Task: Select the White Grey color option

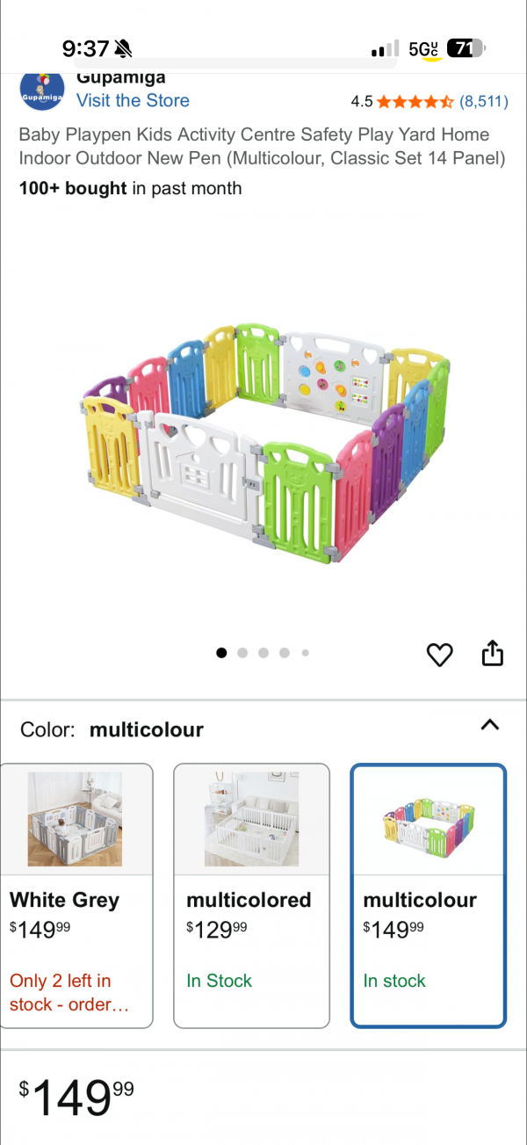Action: click(x=76, y=895)
